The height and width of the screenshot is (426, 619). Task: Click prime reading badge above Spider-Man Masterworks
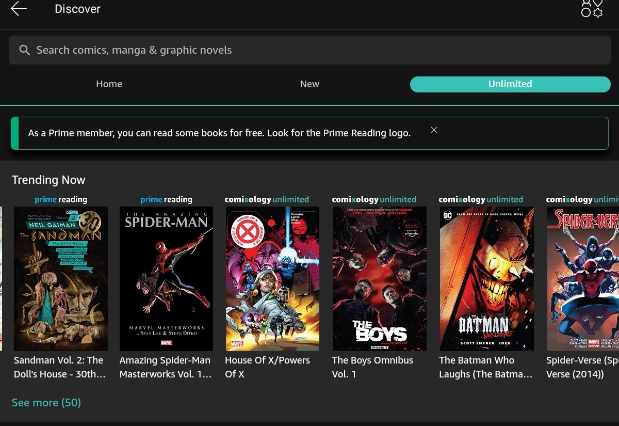[x=166, y=199]
